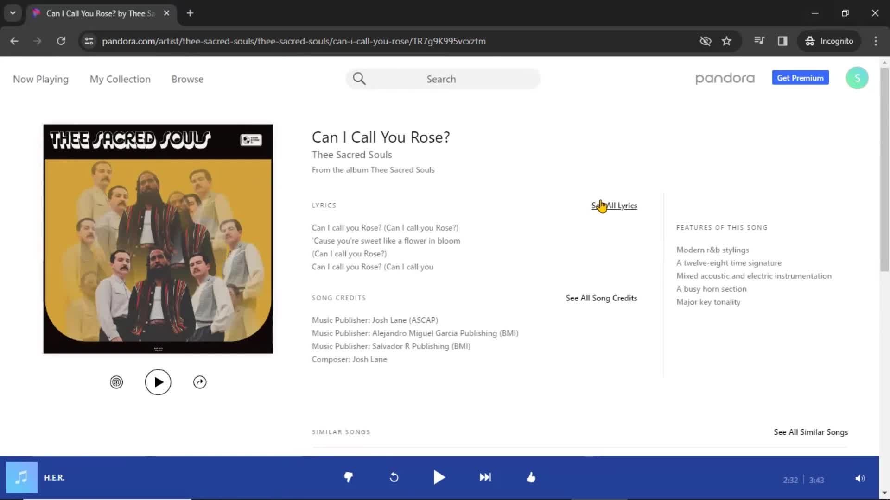Click the Replay/Repeat icon
Screen dimensions: 890x500
click(394, 477)
